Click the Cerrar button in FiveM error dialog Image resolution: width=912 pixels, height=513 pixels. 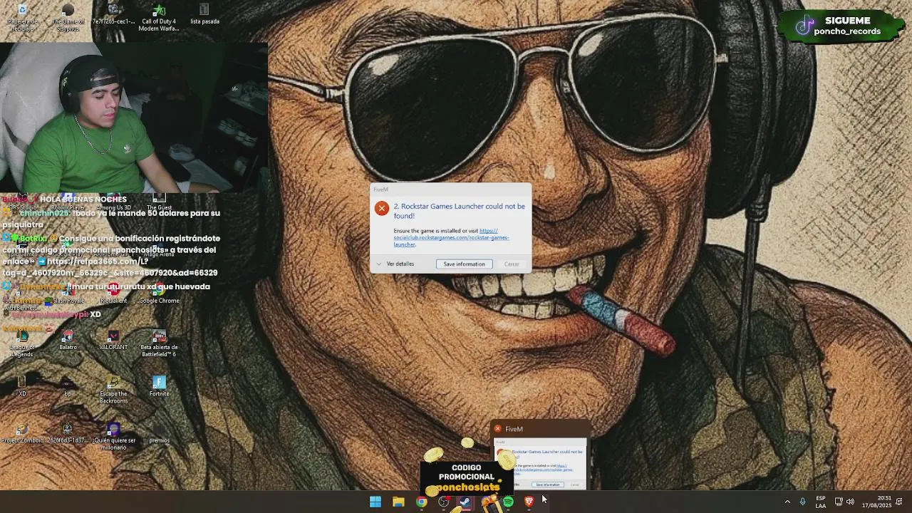(512, 264)
